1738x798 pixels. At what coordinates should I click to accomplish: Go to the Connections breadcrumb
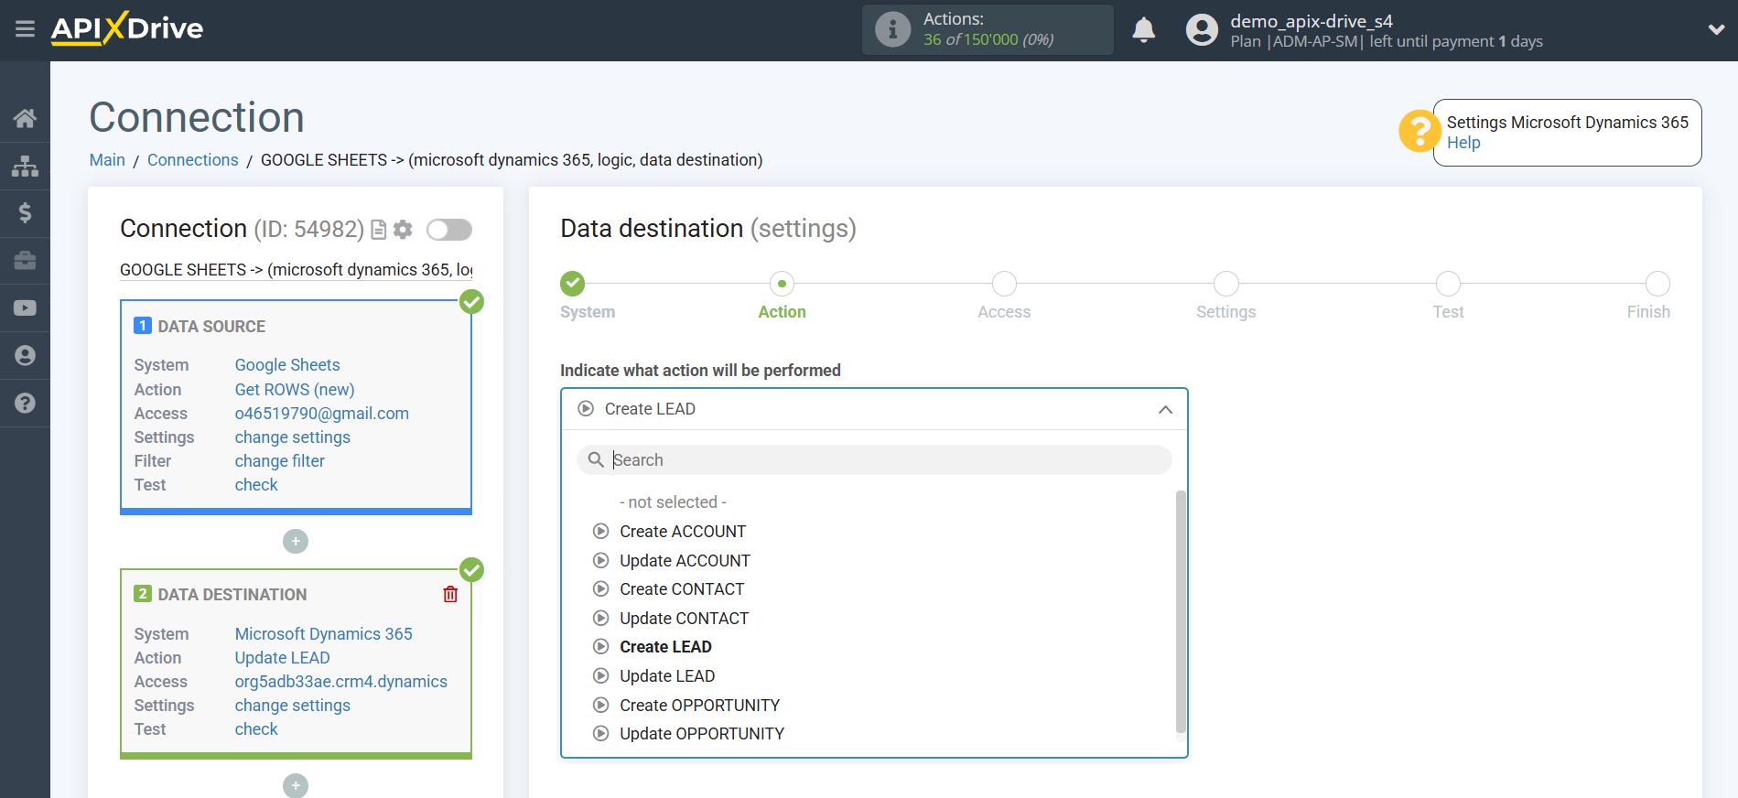point(192,160)
